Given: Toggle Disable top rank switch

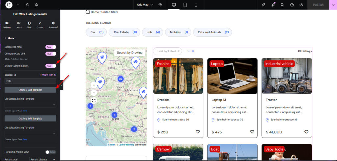Looking at the screenshot, I should click(51, 47).
